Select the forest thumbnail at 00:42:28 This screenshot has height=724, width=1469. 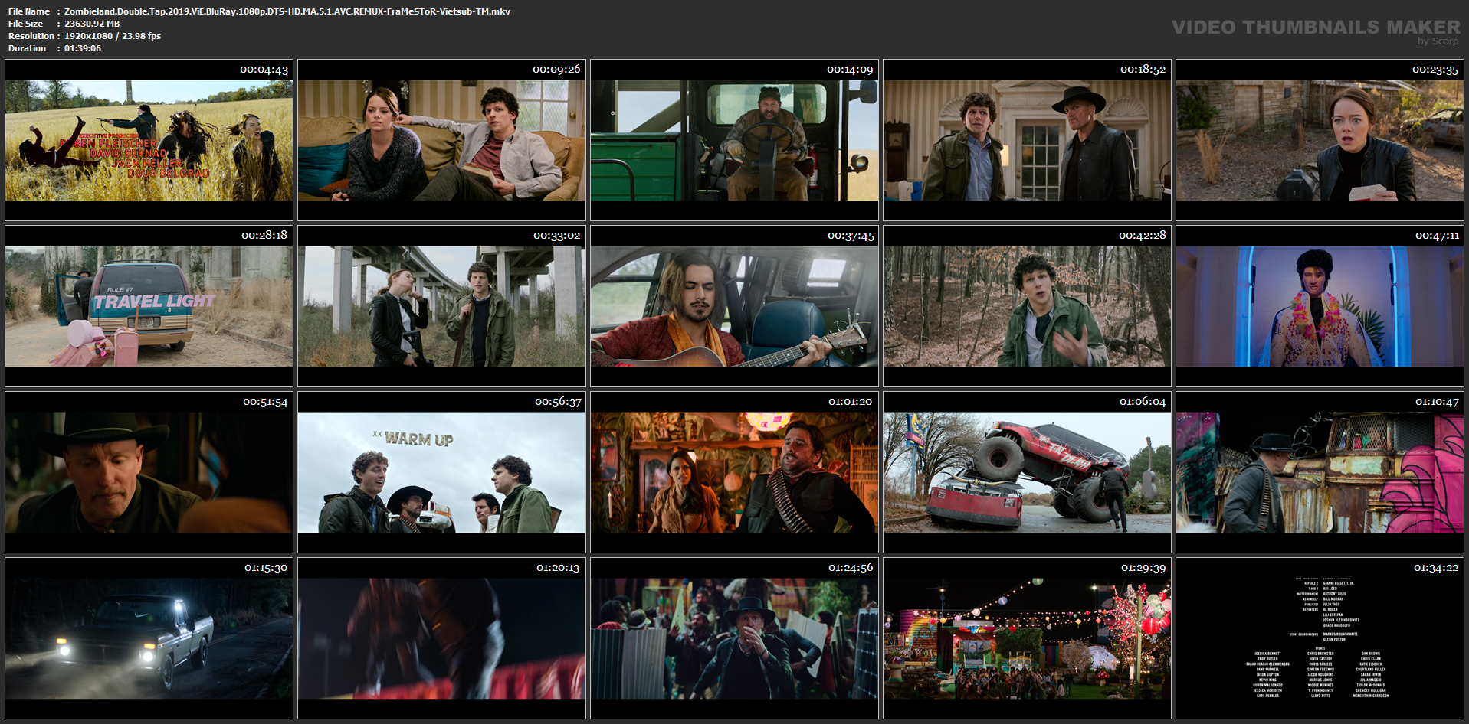(x=1027, y=306)
